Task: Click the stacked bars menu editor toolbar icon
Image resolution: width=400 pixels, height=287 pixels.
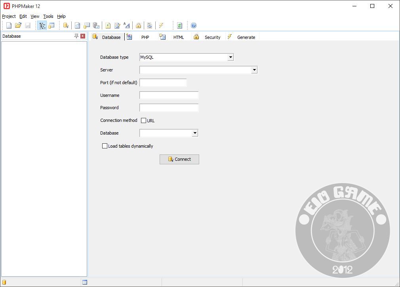Action: click(150, 25)
